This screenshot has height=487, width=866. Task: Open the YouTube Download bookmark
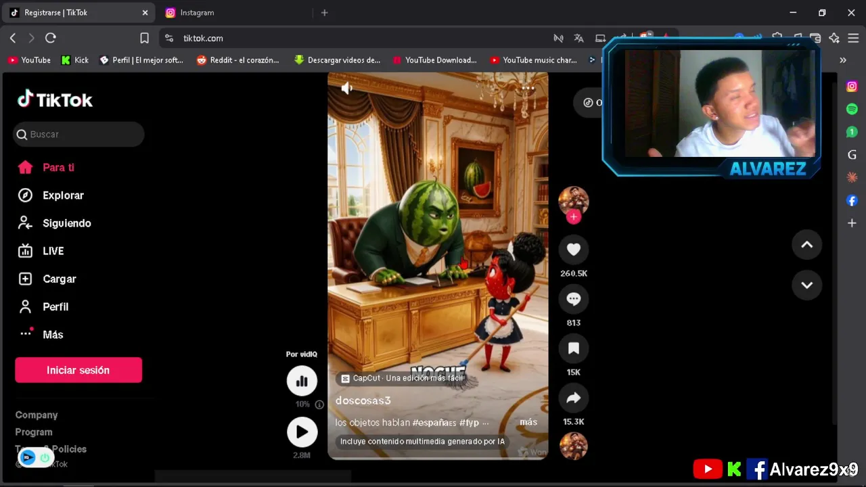click(x=434, y=60)
